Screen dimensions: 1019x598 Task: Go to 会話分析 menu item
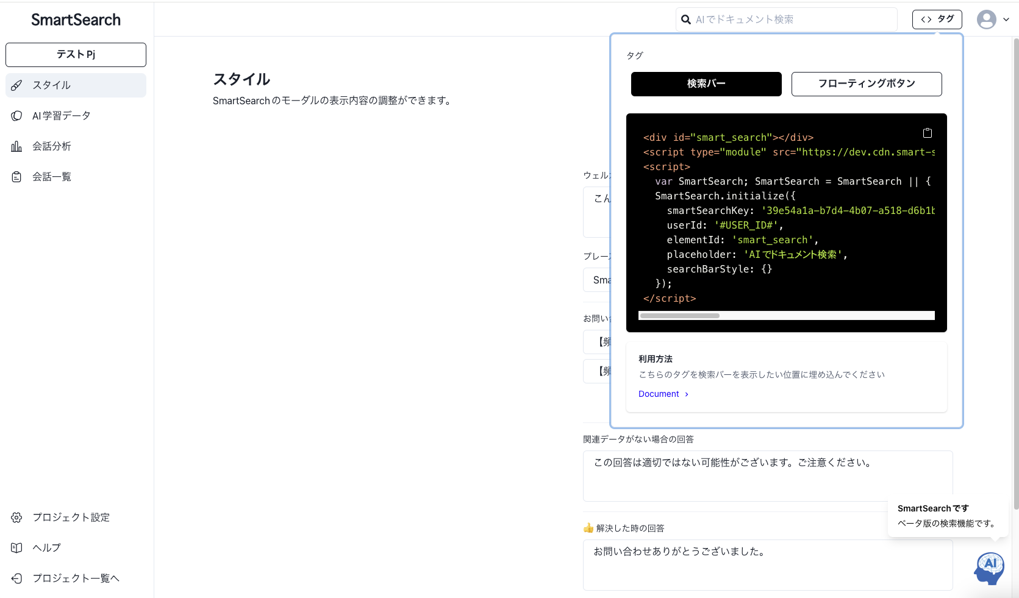pos(76,146)
